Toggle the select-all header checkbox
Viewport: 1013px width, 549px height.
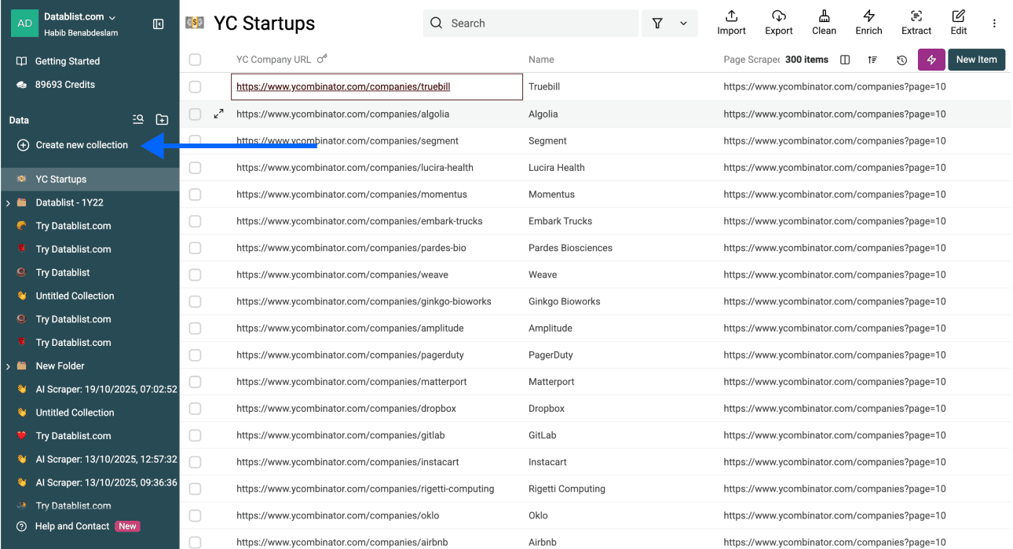pyautogui.click(x=195, y=60)
